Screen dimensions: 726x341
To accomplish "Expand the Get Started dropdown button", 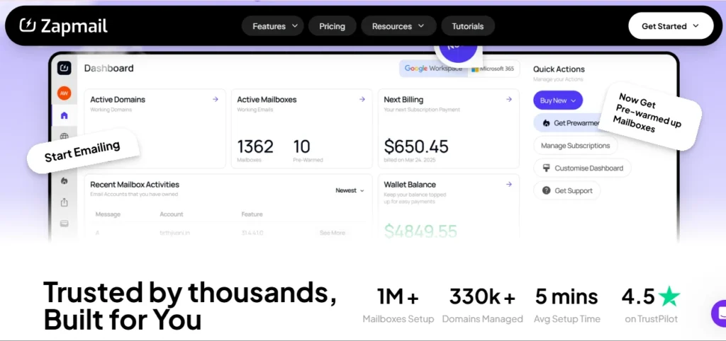I will click(x=671, y=26).
